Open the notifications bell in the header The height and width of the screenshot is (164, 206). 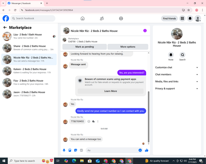(x=190, y=18)
